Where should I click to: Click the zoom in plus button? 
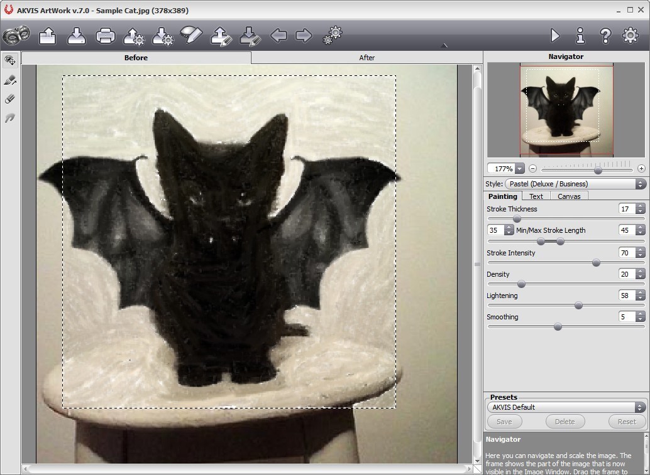coord(641,169)
